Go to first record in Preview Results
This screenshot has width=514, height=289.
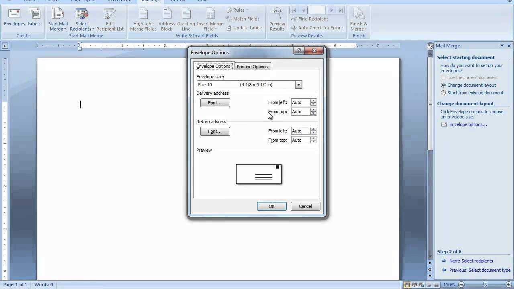[x=294, y=10]
